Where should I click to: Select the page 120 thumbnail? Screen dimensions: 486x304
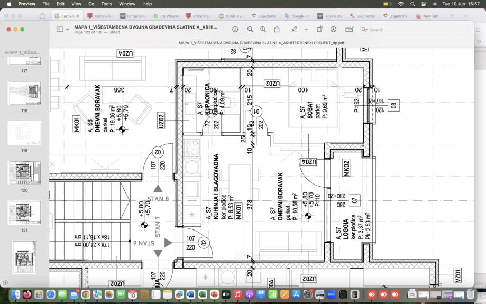click(24, 173)
